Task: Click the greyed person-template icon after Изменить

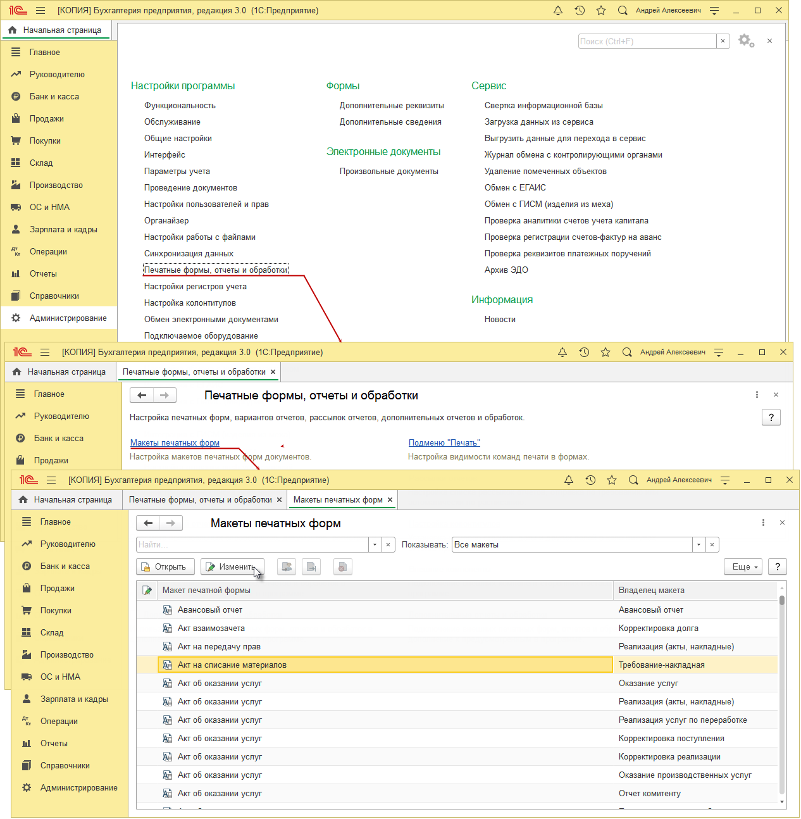Action: pyautogui.click(x=287, y=566)
